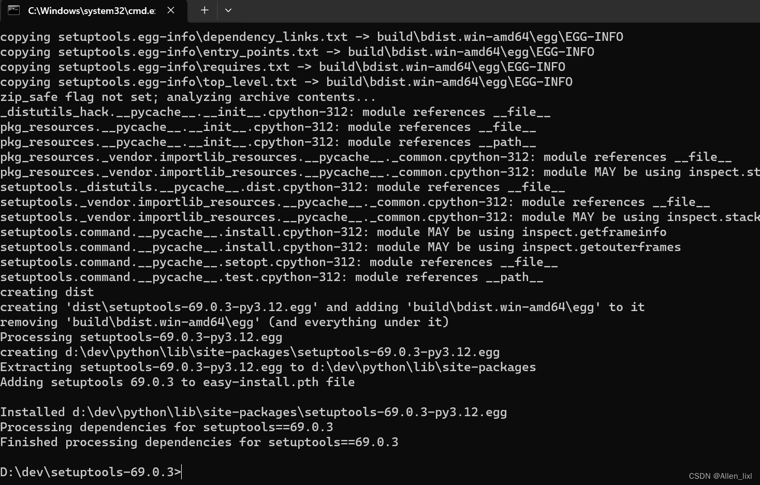Open the terminal profiles dropdown chevron
The height and width of the screenshot is (485, 760).
coord(228,10)
